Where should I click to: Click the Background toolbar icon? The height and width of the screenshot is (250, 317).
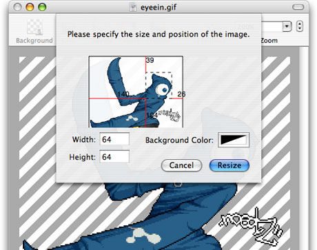click(34, 27)
